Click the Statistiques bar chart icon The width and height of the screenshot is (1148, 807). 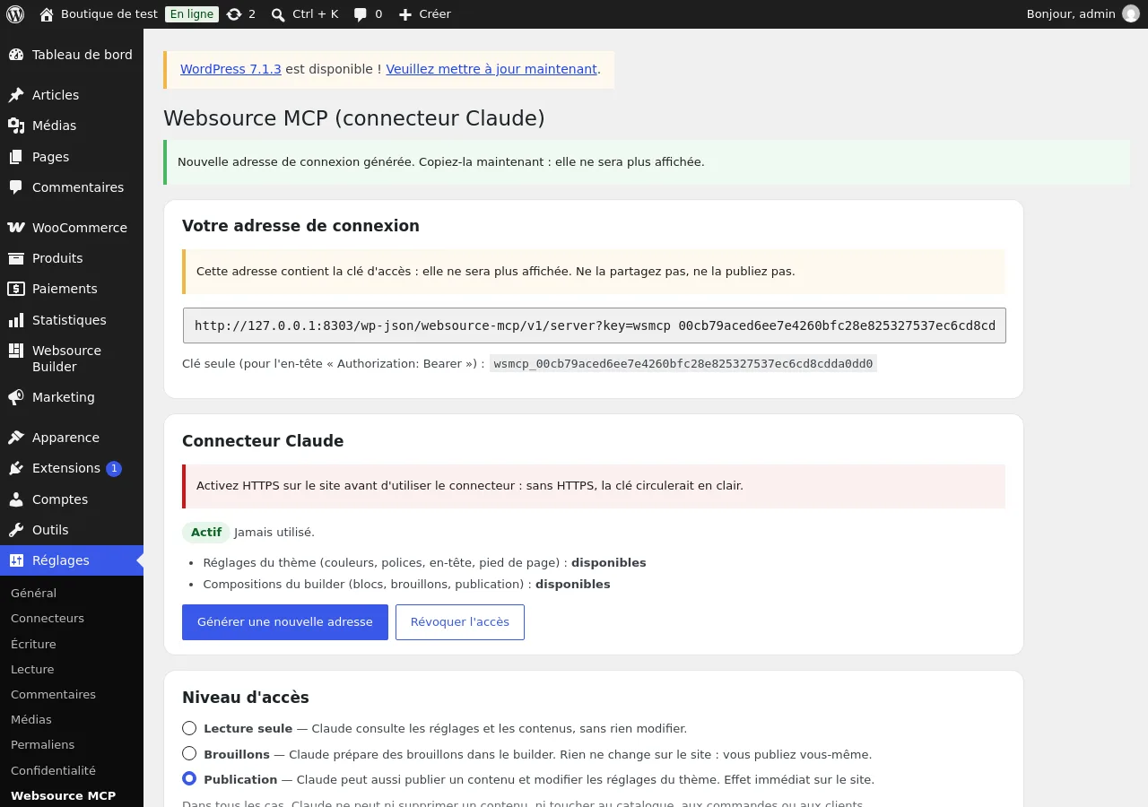(x=16, y=320)
